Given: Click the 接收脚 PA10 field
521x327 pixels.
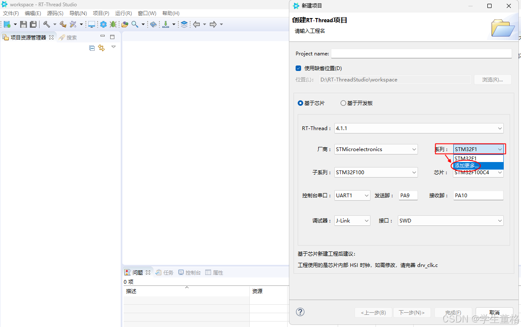Looking at the screenshot, I should [479, 195].
